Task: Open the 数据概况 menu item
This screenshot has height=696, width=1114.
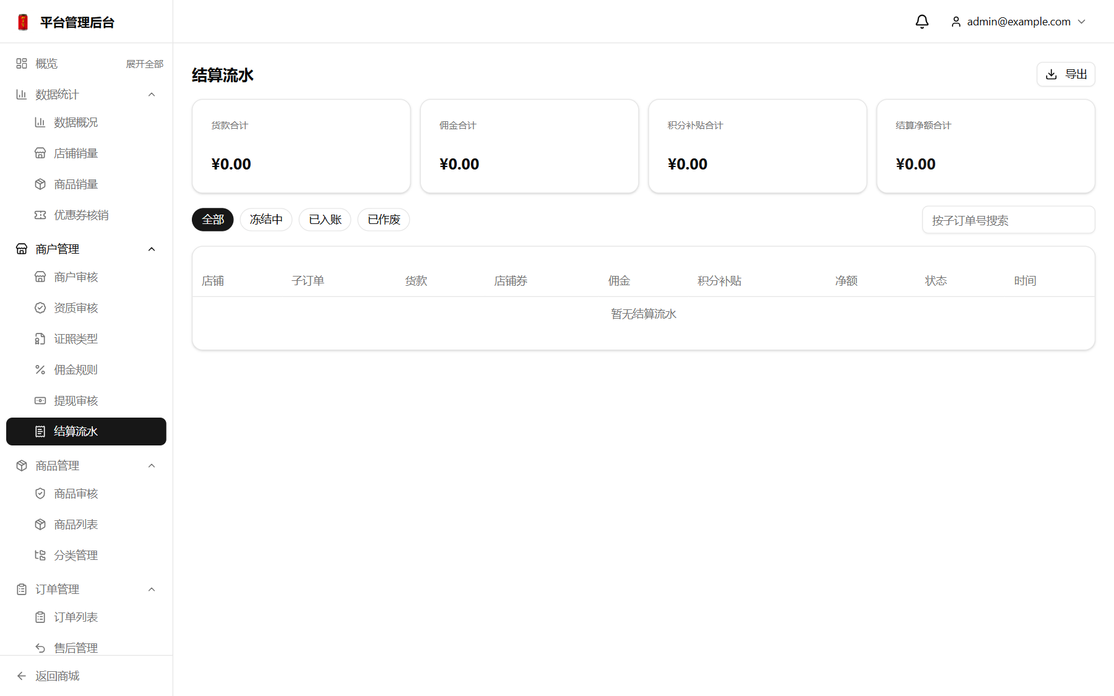Action: [86, 122]
